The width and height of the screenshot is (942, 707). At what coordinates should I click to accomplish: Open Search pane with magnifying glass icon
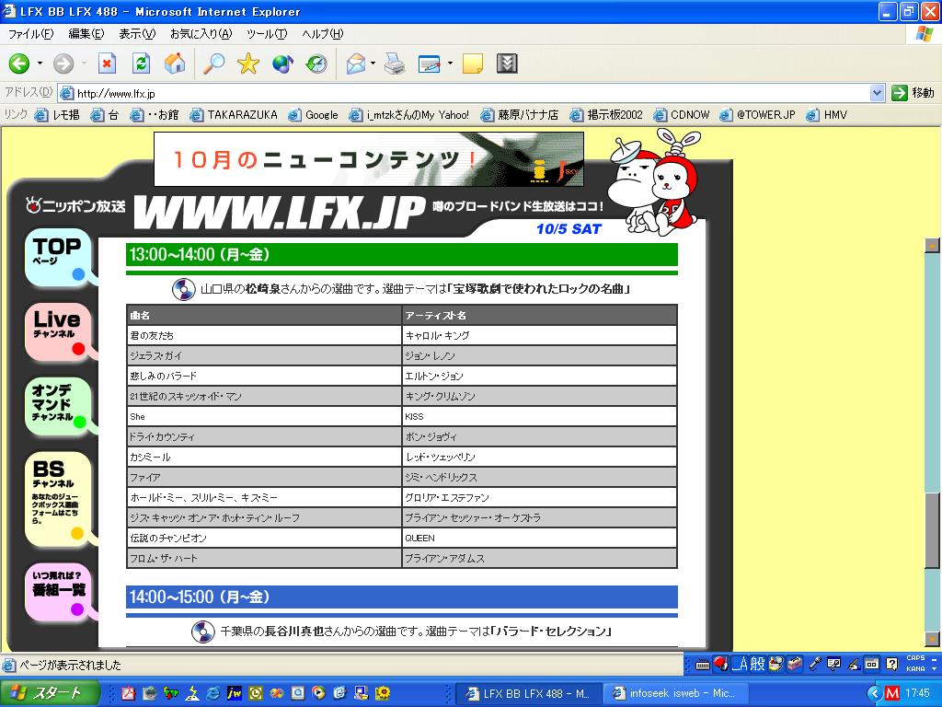(213, 64)
